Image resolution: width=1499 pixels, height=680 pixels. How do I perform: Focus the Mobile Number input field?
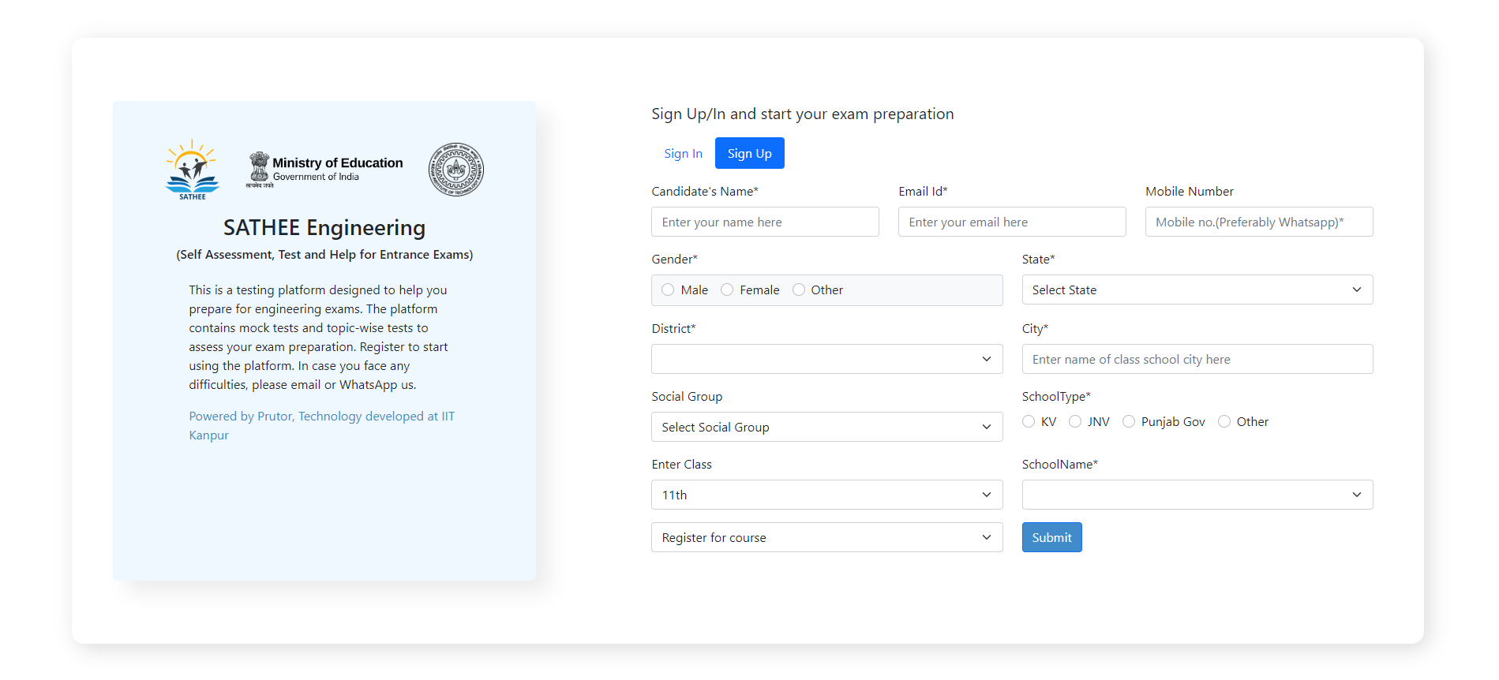coord(1259,222)
